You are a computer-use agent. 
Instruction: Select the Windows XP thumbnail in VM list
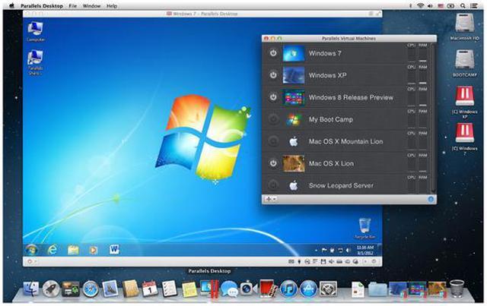click(x=294, y=75)
